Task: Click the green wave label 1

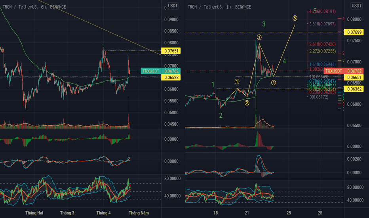Action: [213, 84]
